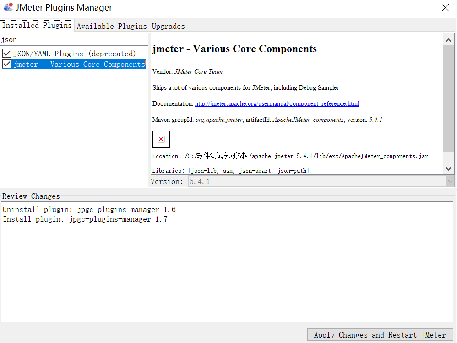This screenshot has height=343, width=457.
Task: Switch to the Installed Plugins tab
Action: click(37, 26)
